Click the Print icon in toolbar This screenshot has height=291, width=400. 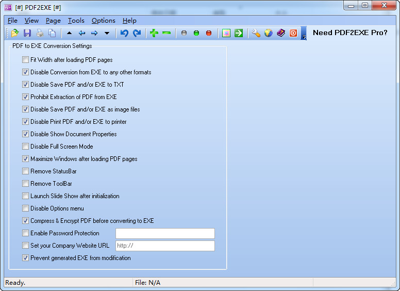40,33
